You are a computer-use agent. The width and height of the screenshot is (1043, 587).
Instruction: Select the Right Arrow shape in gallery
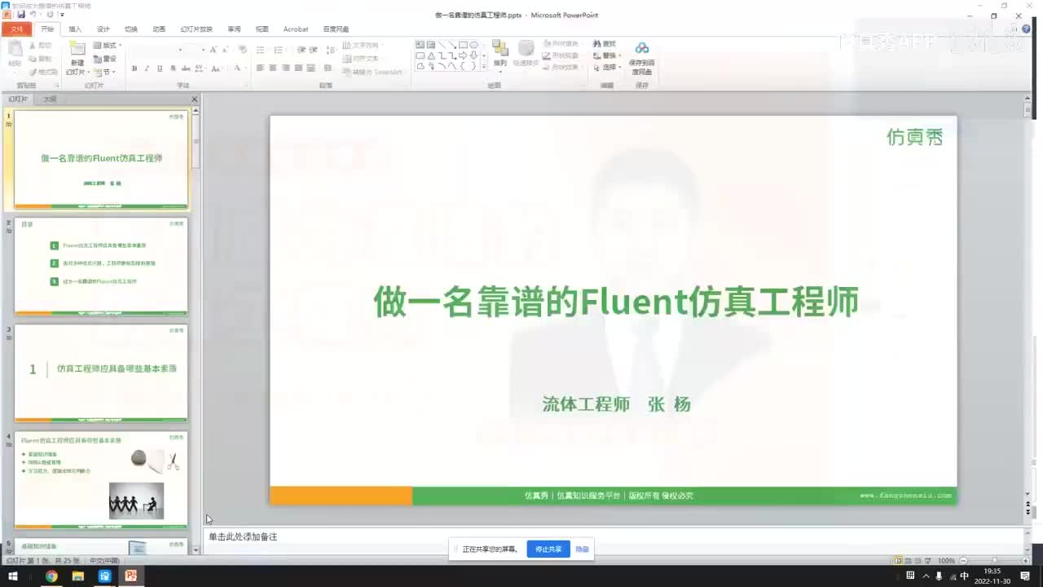click(463, 55)
